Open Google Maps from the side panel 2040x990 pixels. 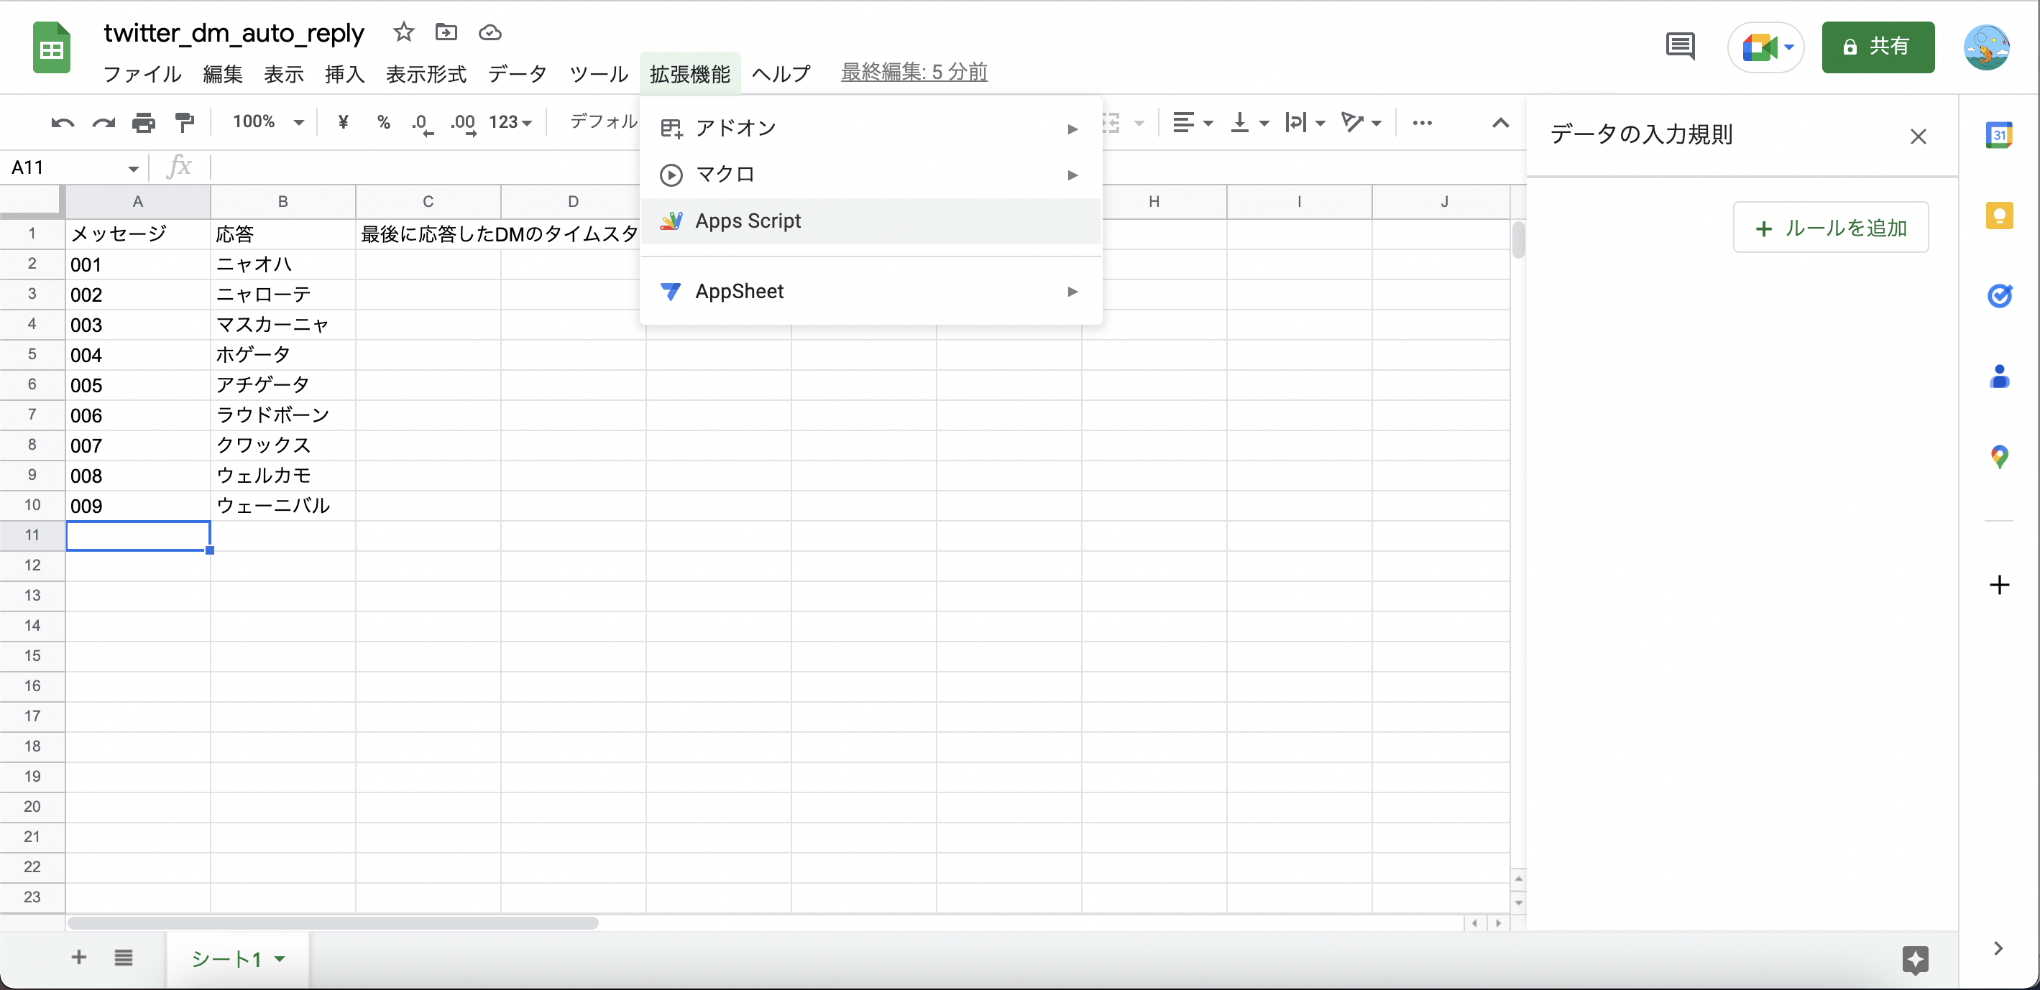pos(2000,457)
